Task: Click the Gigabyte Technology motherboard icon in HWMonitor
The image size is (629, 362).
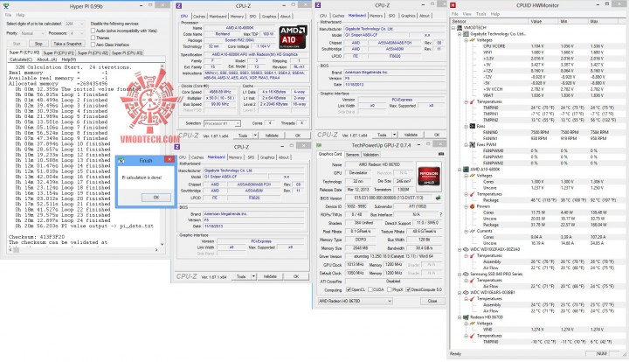Action: [x=466, y=34]
